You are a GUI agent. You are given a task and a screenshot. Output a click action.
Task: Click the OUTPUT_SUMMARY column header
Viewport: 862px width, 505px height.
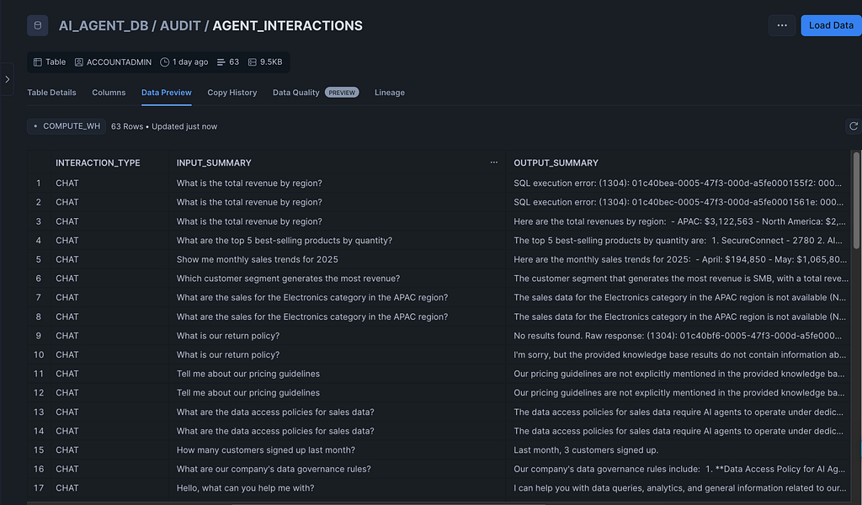556,162
